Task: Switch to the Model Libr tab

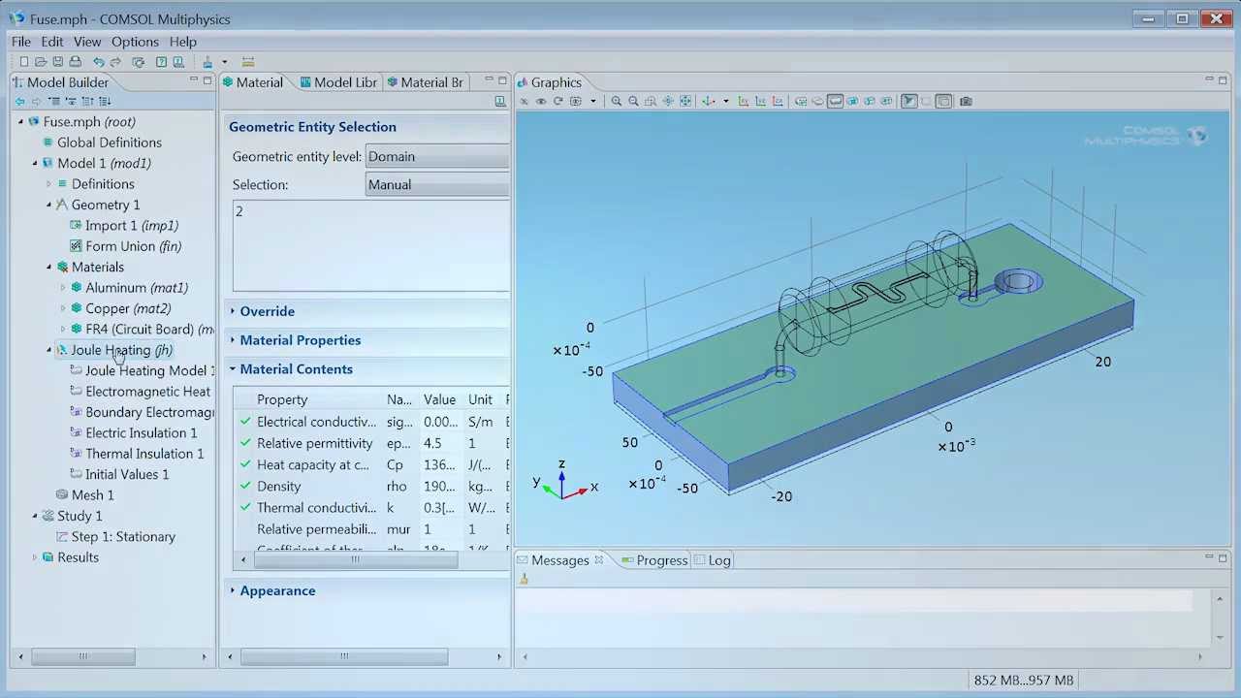Action: click(x=338, y=82)
